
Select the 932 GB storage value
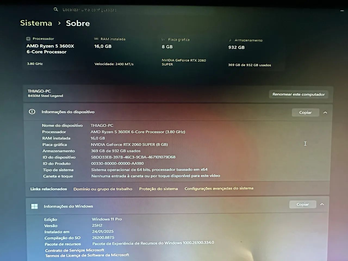237,47
